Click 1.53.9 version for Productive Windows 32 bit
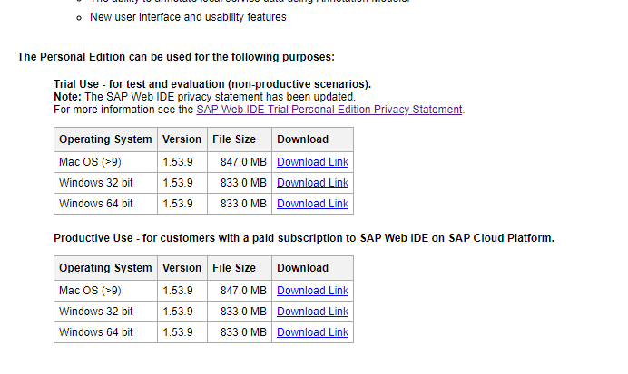Screen dimensions: 628x374 178,312
